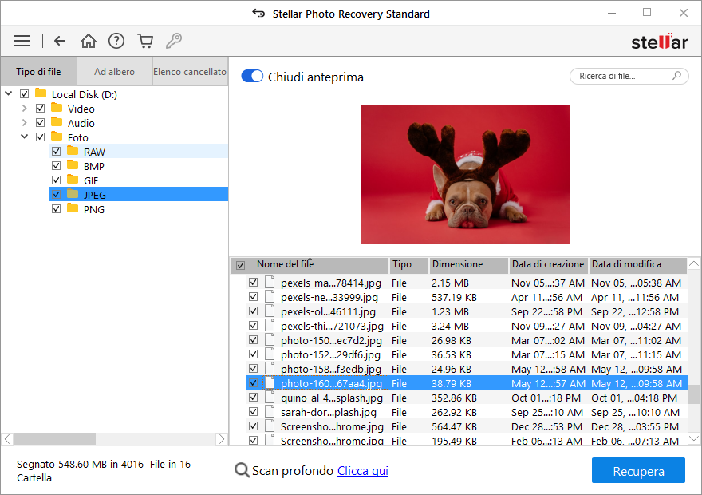Screen dimensions: 702x495
Task: Sort by Data di modifica column
Action: (637, 265)
